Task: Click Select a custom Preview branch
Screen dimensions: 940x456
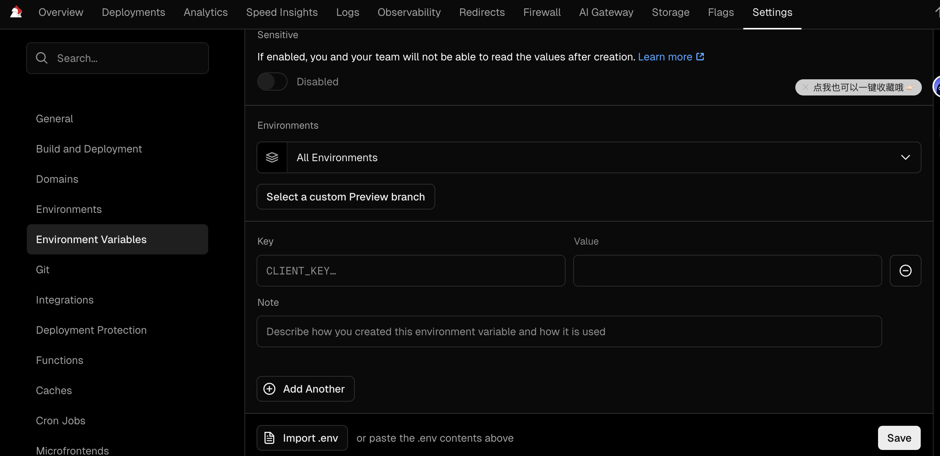Action: (x=345, y=197)
